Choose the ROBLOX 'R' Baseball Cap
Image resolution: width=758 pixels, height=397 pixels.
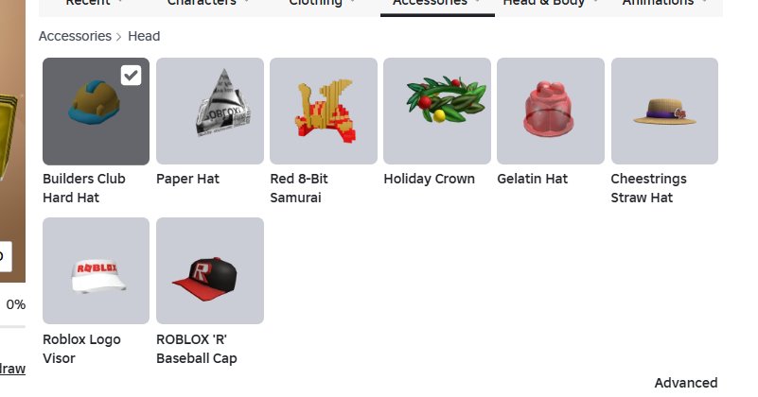tap(210, 270)
